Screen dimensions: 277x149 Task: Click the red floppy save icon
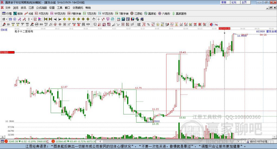click(133, 19)
